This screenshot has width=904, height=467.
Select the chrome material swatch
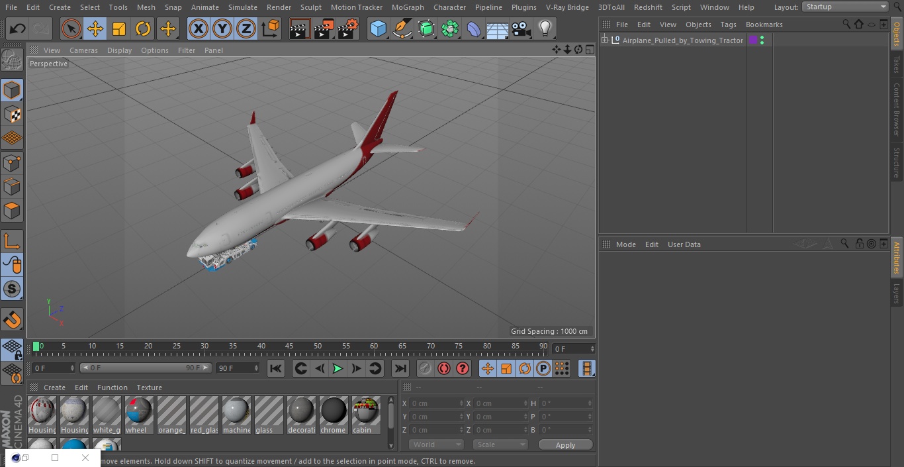pyautogui.click(x=334, y=415)
